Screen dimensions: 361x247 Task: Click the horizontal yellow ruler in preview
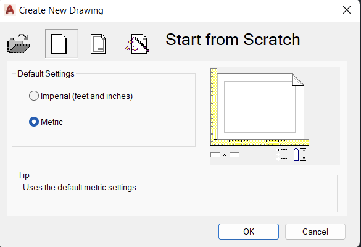260,142
